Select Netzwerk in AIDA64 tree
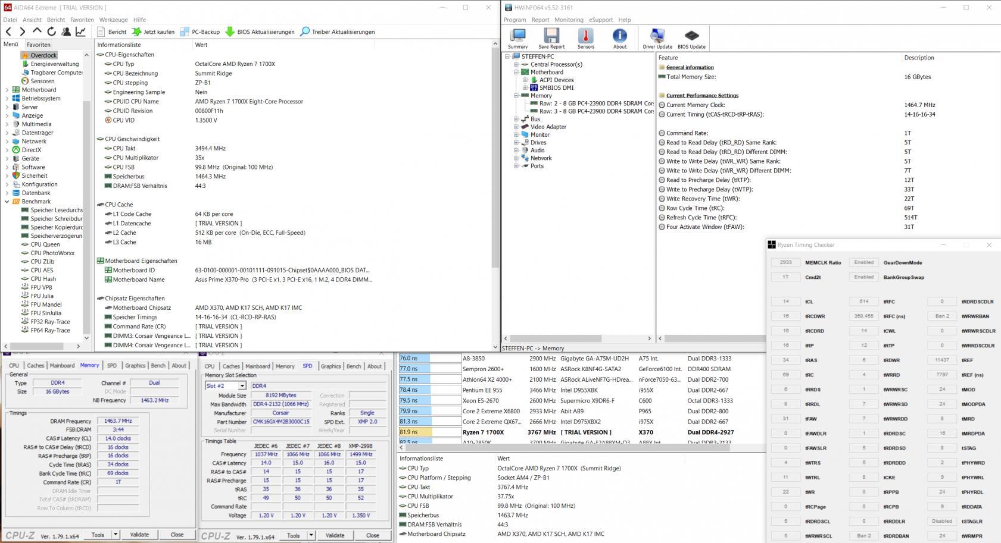The height and width of the screenshot is (543, 1001). click(34, 142)
